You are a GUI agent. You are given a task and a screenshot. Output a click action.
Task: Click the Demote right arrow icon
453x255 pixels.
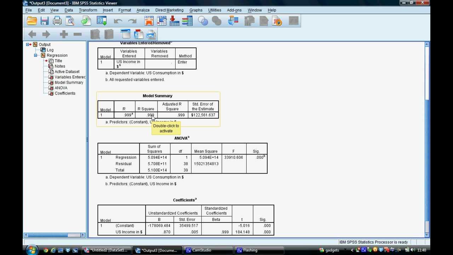click(x=46, y=34)
